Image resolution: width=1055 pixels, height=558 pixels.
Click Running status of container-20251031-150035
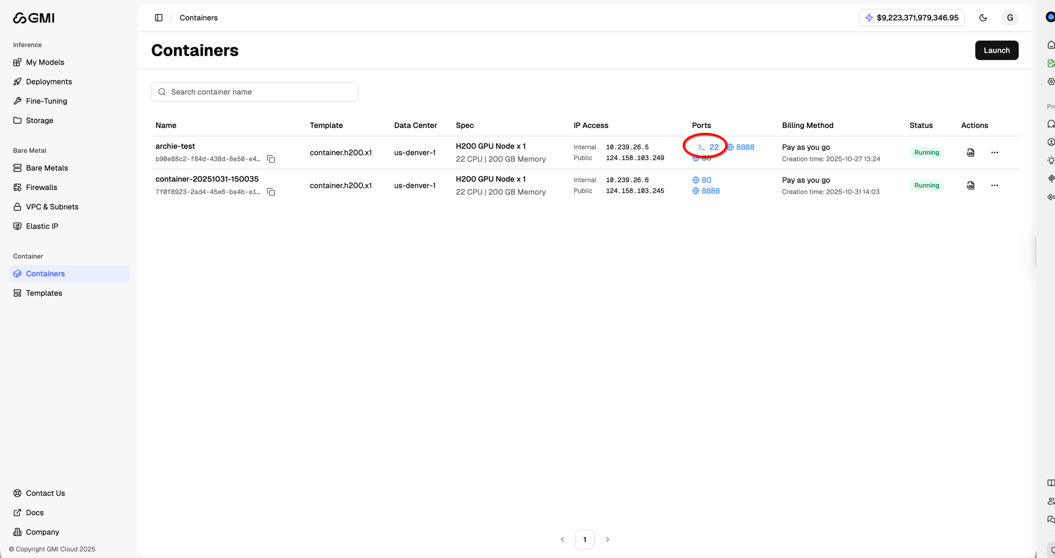tap(927, 186)
